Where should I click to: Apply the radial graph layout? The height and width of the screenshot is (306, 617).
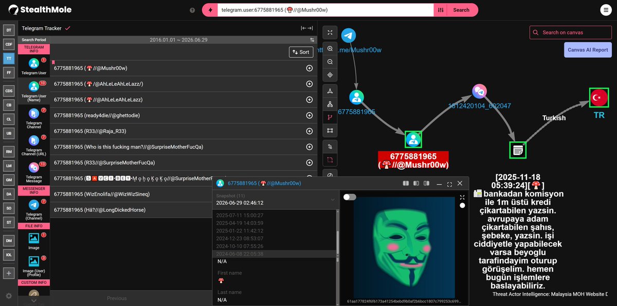click(x=330, y=91)
